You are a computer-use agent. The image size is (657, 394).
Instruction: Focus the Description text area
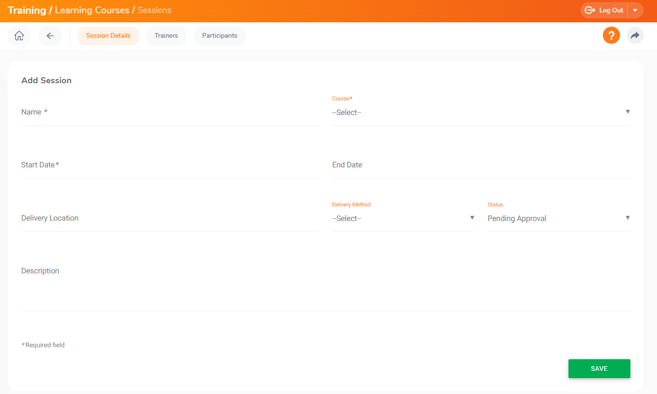(326, 288)
